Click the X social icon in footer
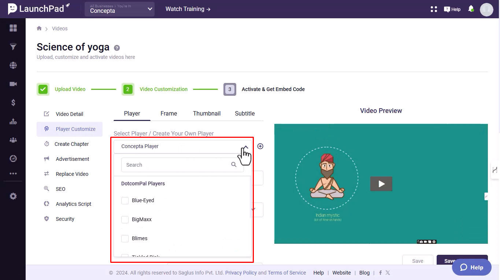 (388, 273)
